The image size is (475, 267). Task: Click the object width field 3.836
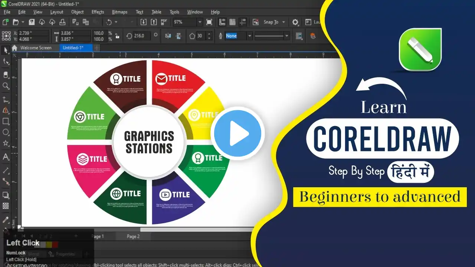[75, 33]
